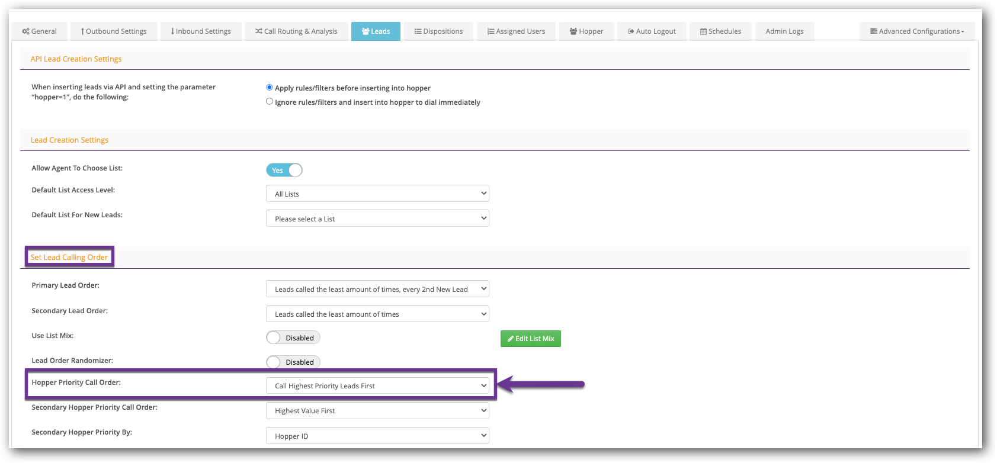Expand Advanced Configurations menu
Image resolution: width=997 pixels, height=463 pixels.
pyautogui.click(x=916, y=31)
